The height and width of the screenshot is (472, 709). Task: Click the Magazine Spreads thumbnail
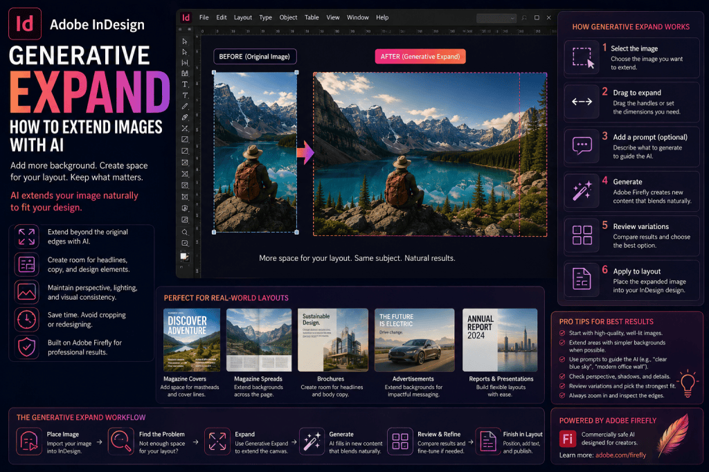pos(259,340)
